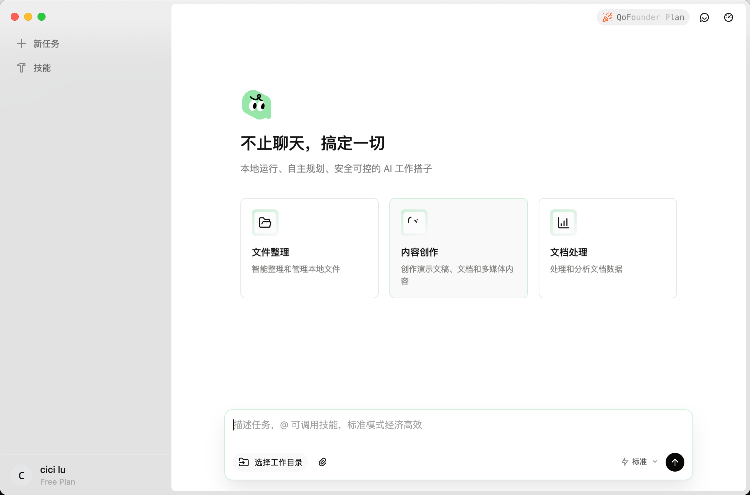Open the 标准 mode dropdown
The width and height of the screenshot is (750, 495).
click(x=639, y=462)
